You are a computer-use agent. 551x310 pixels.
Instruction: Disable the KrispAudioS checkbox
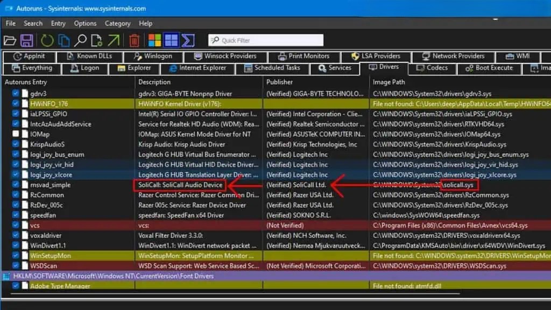[x=16, y=144]
